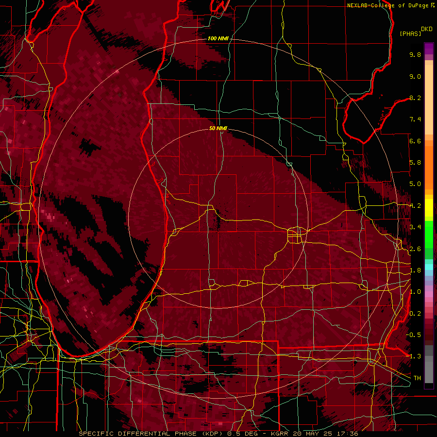Select the -1.3 scale value
This screenshot has width=437, height=437.
(413, 356)
